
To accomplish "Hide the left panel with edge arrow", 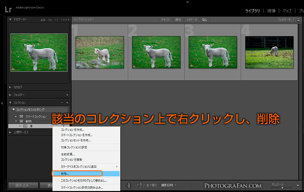I will pyautogui.click(x=2, y=103).
